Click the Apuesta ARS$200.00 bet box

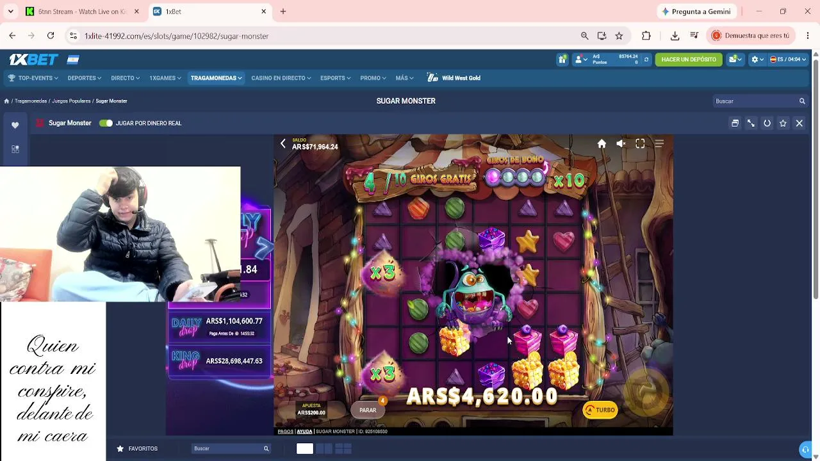tap(311, 410)
